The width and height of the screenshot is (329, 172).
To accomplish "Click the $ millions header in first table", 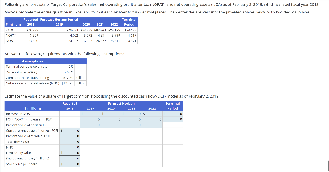I will coord(13,24).
